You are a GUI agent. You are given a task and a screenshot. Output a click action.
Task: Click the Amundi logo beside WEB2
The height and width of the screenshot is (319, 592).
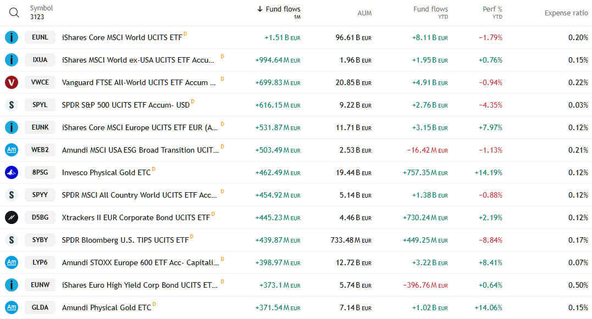[x=11, y=149]
